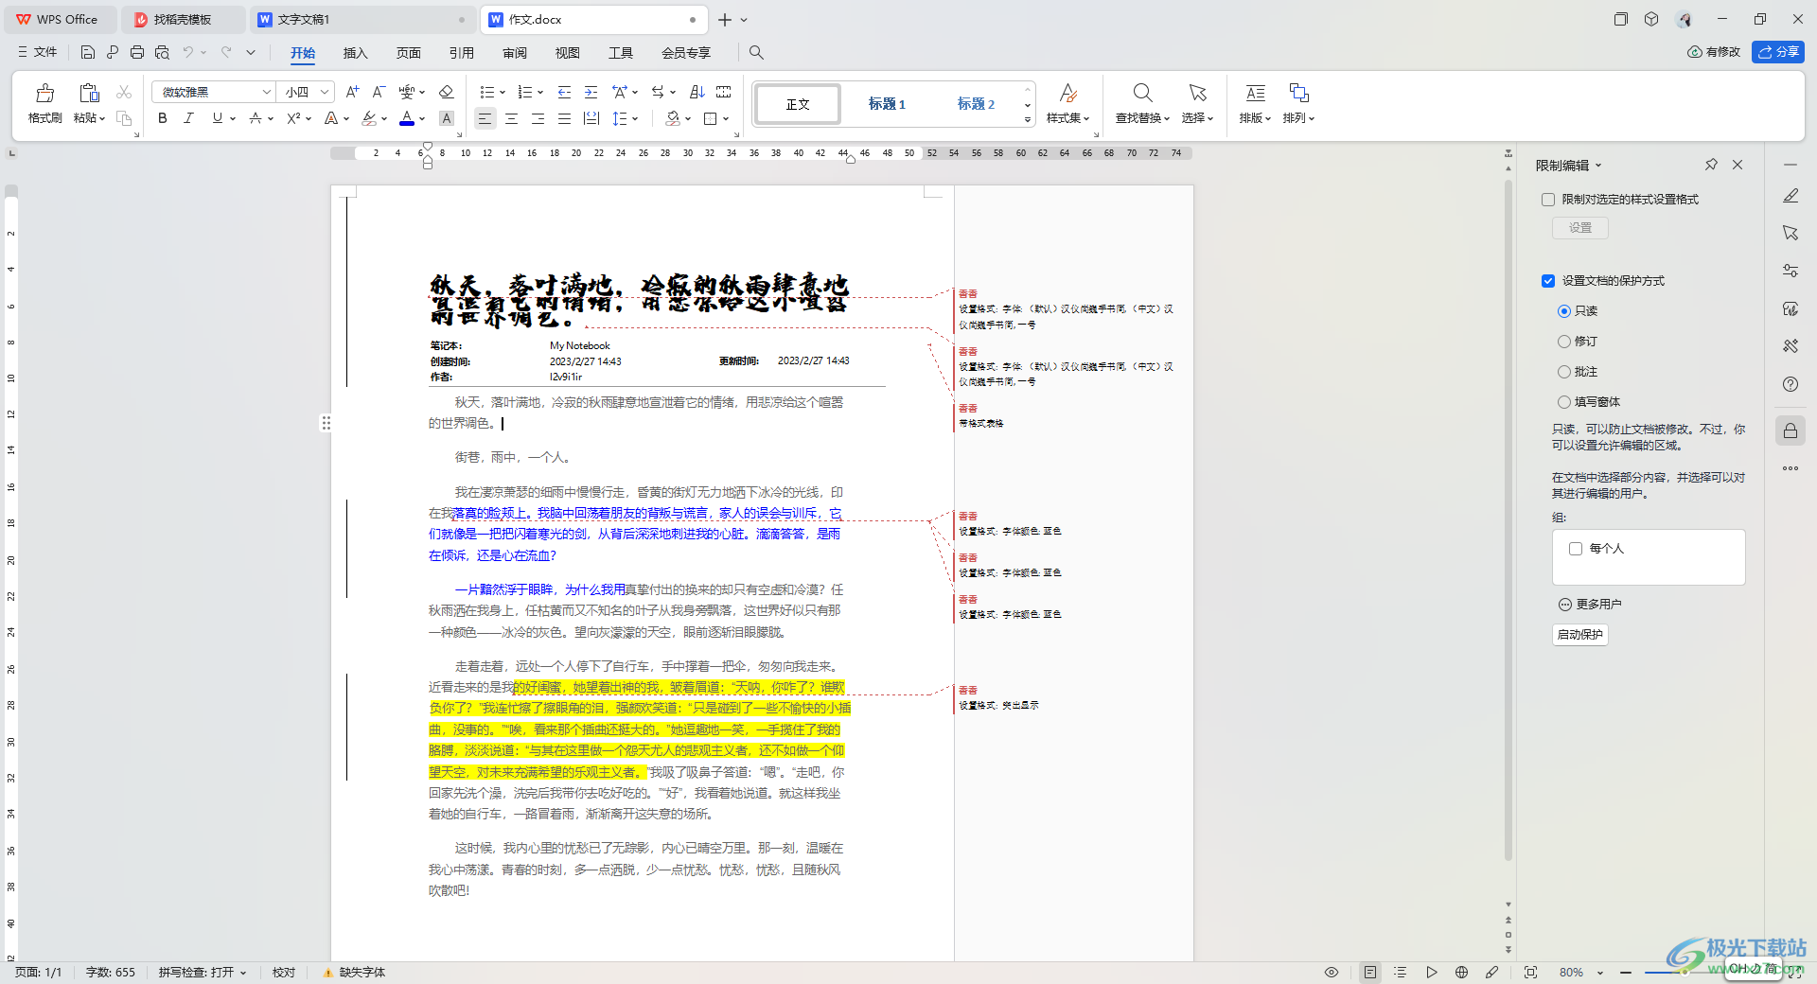Apply character shading (gray A icon)
This screenshot has height=984, width=1817.
point(447,118)
